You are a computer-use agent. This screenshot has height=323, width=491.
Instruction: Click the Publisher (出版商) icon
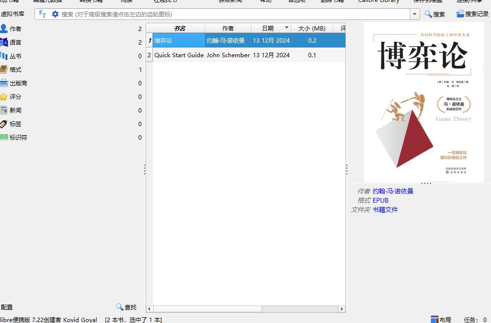pyautogui.click(x=4, y=83)
